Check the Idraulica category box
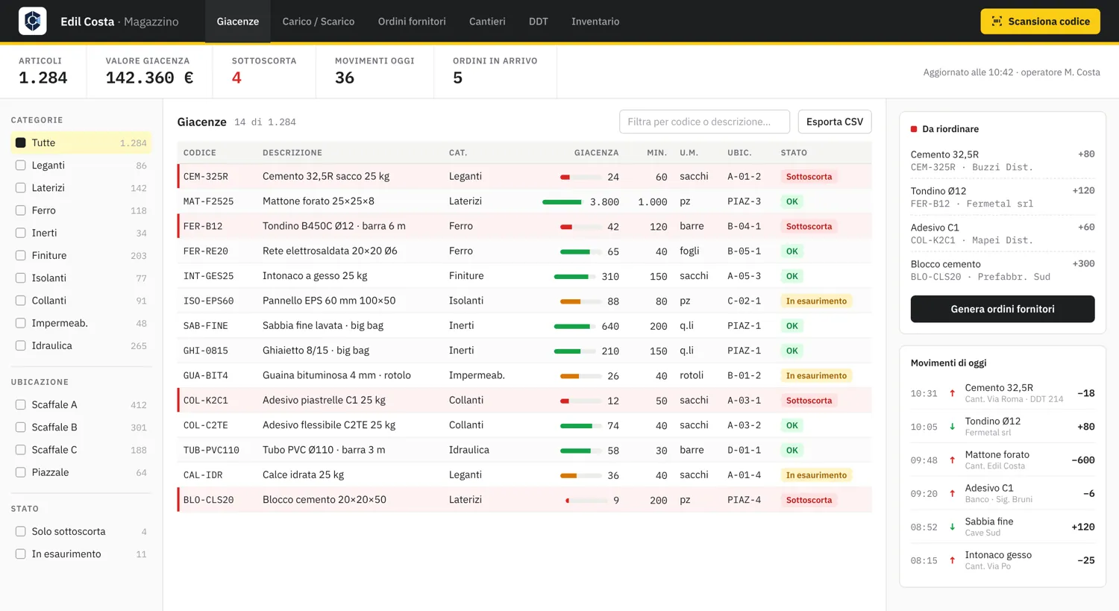The image size is (1119, 611). (x=21, y=345)
